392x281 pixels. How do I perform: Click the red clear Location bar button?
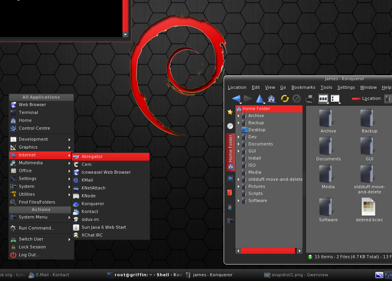click(356, 99)
